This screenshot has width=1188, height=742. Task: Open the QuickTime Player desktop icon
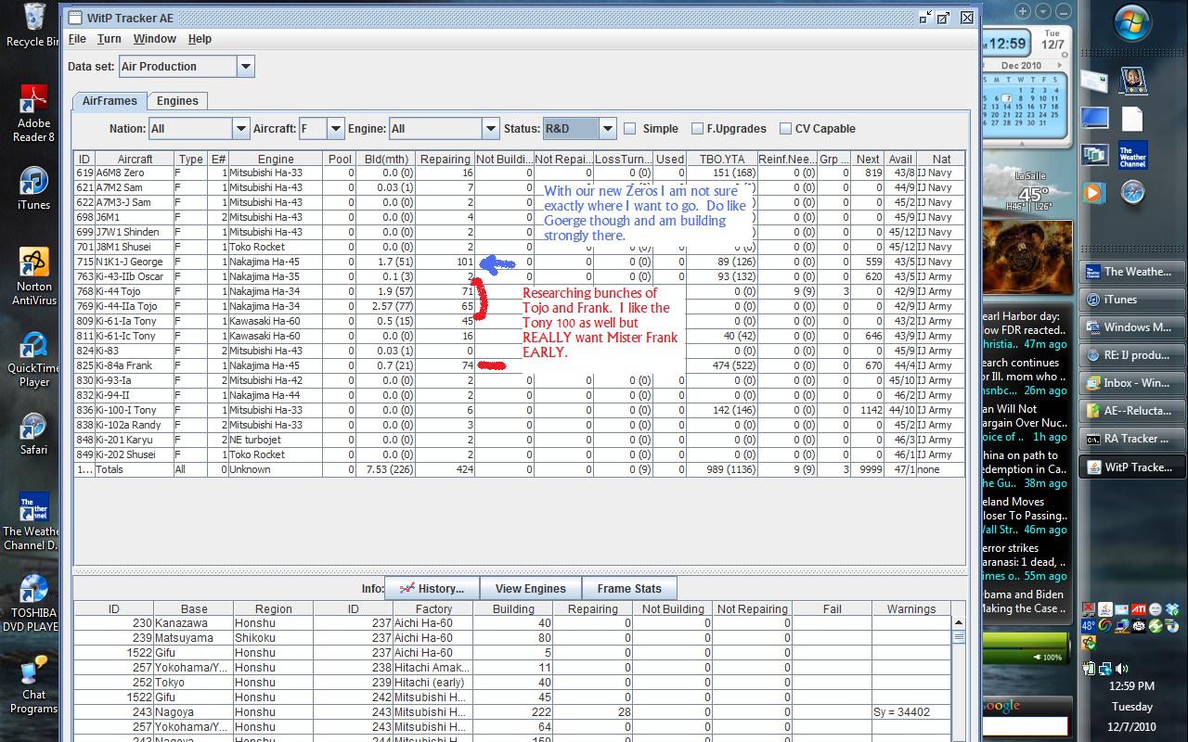pos(33,347)
